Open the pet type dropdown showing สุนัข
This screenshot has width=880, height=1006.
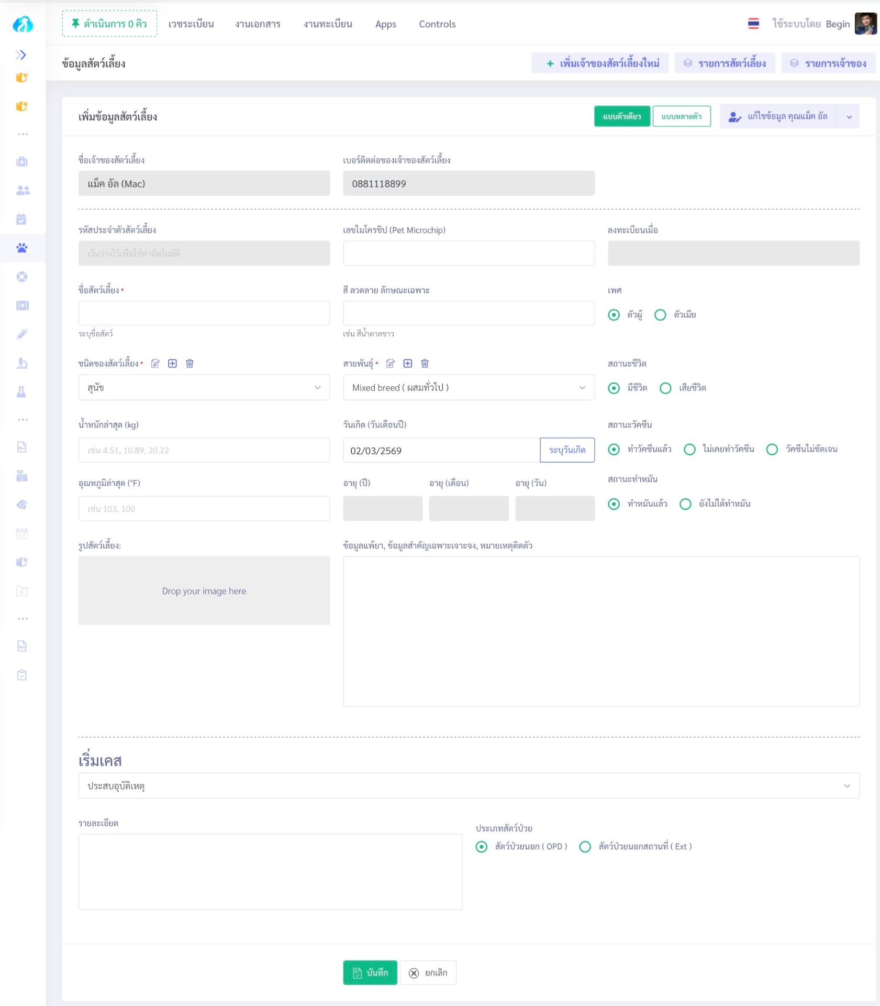(x=204, y=388)
